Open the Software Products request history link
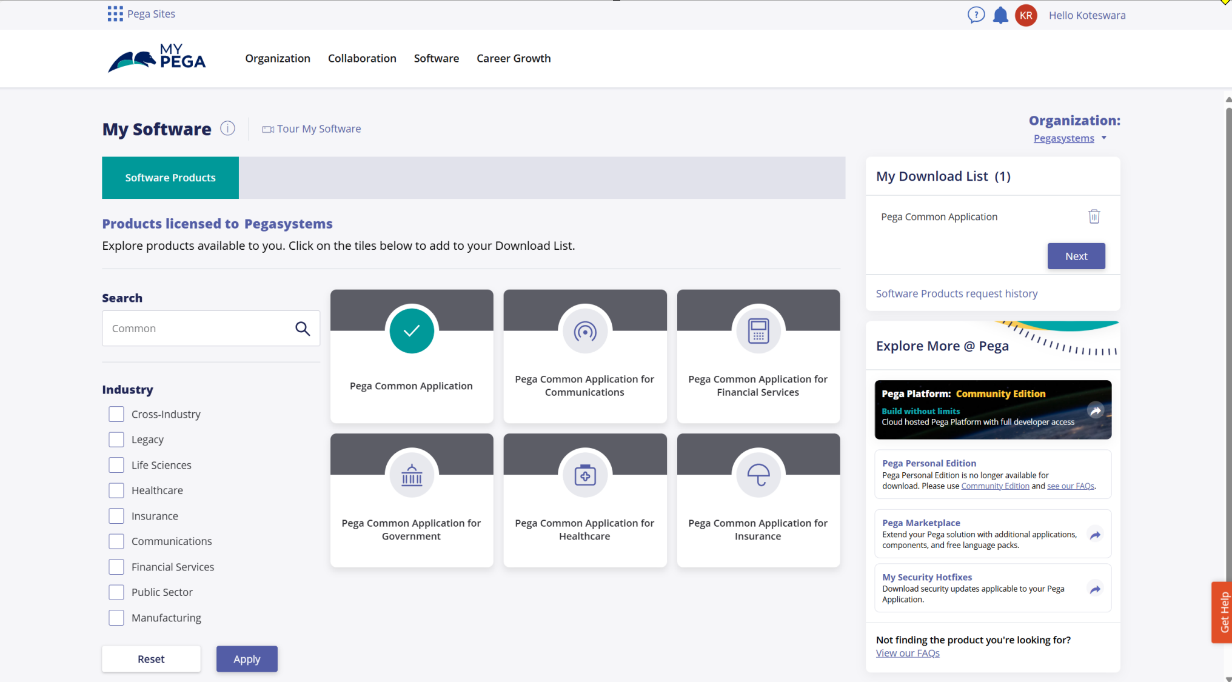The width and height of the screenshot is (1232, 682). [x=956, y=293]
